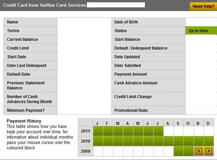Click the July 2011 payment block
Image resolution: width=217 pixels, height=160 pixels.
[158, 131]
